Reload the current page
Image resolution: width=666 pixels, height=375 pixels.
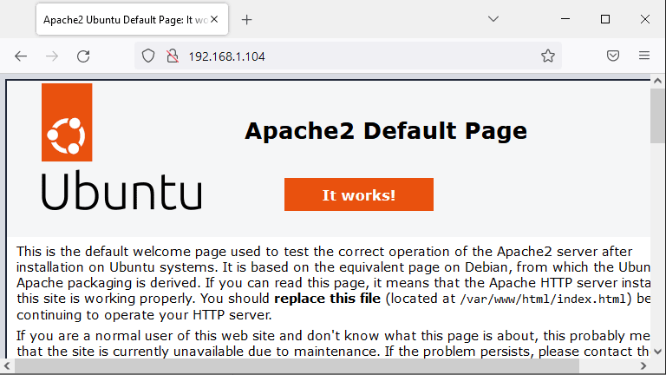click(83, 56)
